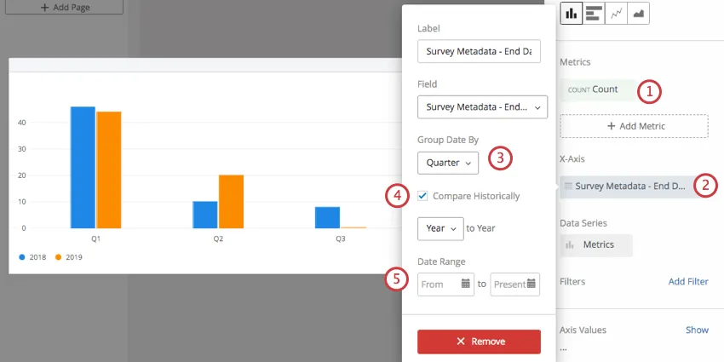Show the Axis Values options
This screenshot has width=724, height=362.
pos(697,330)
